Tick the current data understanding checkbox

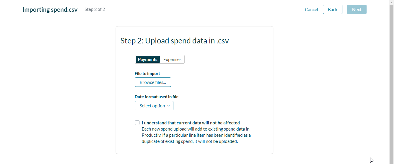(137, 123)
